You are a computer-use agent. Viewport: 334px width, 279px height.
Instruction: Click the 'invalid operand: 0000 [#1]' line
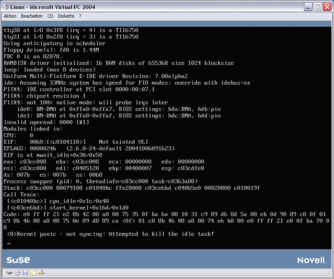coord(46,122)
